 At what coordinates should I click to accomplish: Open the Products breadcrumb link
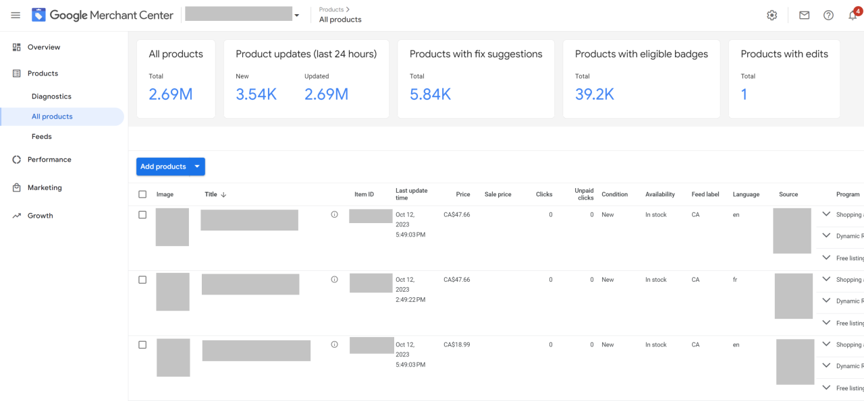(332, 9)
